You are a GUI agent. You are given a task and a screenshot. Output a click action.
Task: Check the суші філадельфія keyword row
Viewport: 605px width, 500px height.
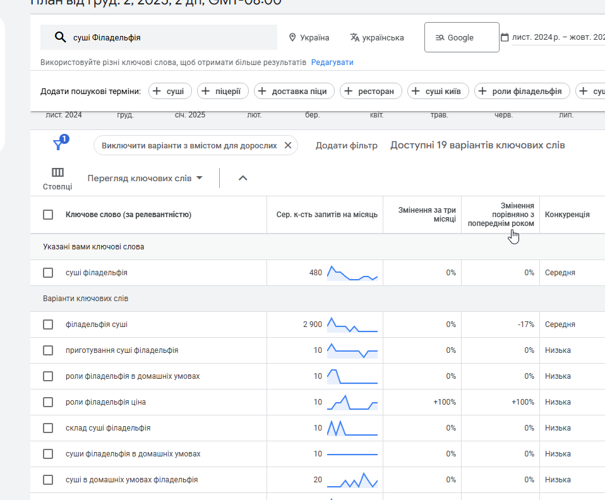coord(48,273)
